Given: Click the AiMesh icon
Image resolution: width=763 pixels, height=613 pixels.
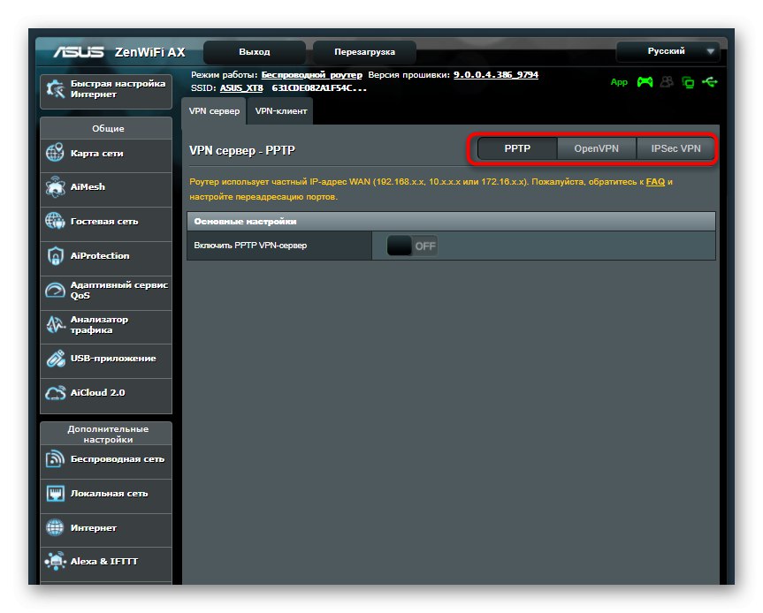Looking at the screenshot, I should [x=55, y=186].
